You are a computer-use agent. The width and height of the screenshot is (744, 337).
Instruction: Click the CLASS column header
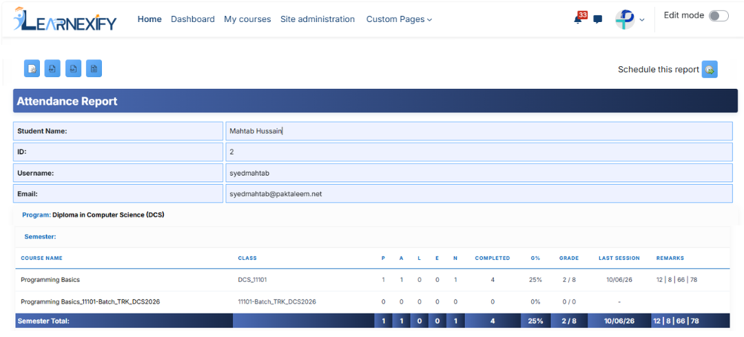pos(247,258)
